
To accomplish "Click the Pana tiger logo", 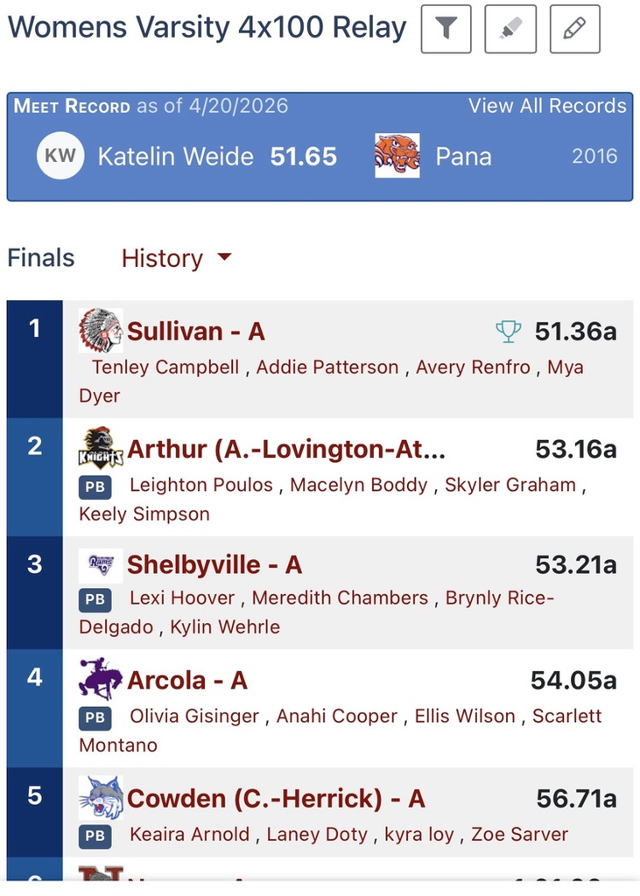I will pos(397,156).
